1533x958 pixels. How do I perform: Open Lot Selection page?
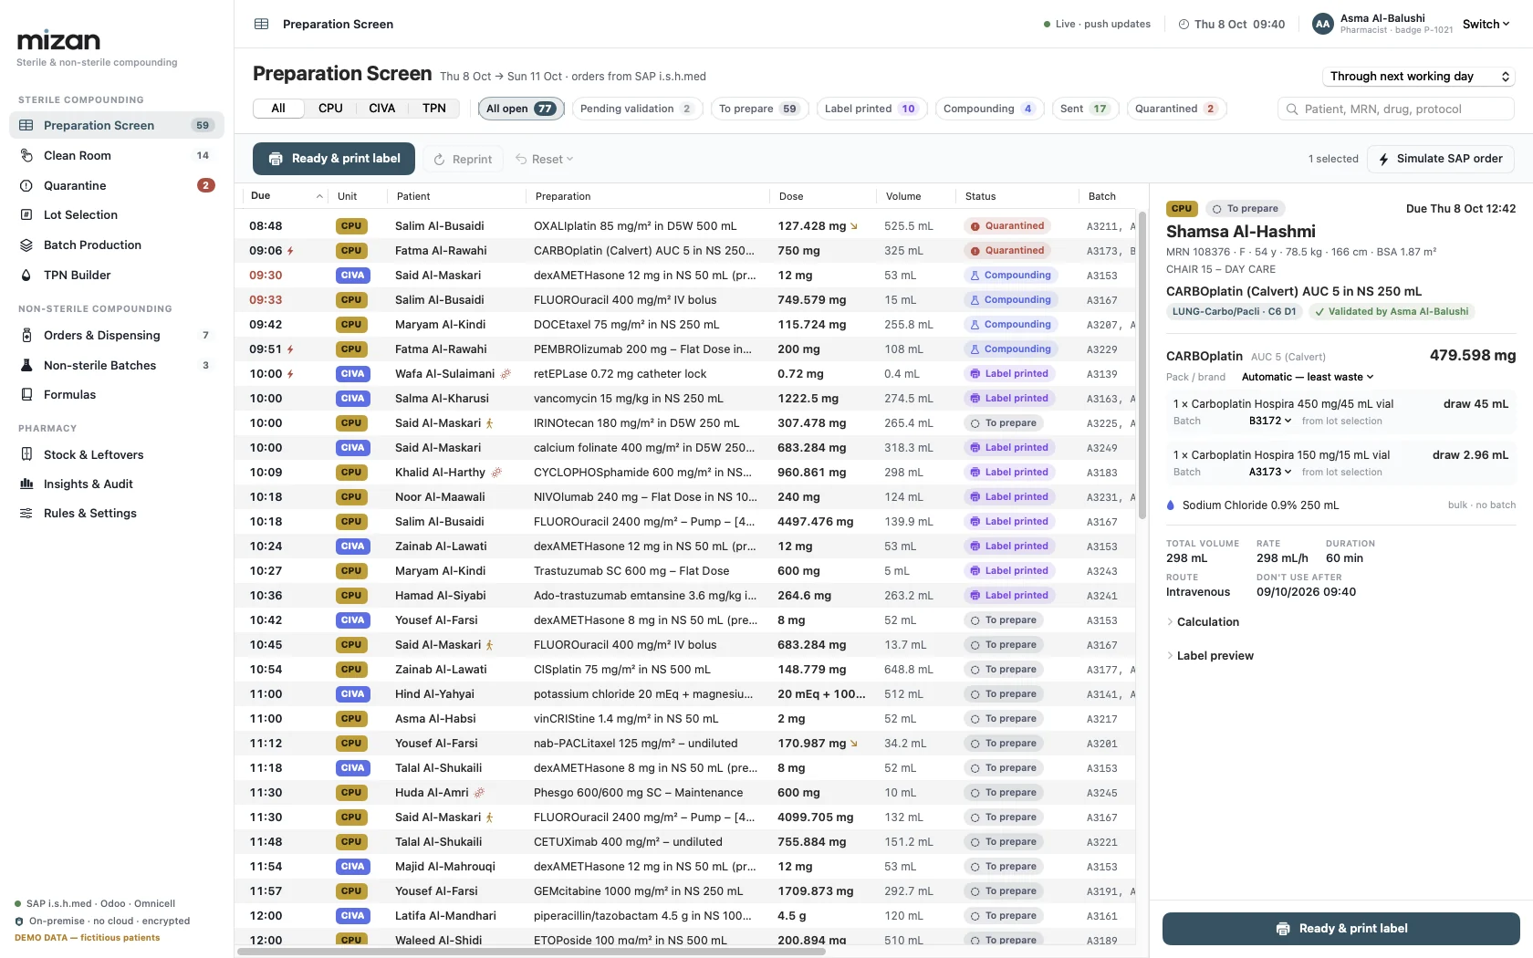(117, 214)
